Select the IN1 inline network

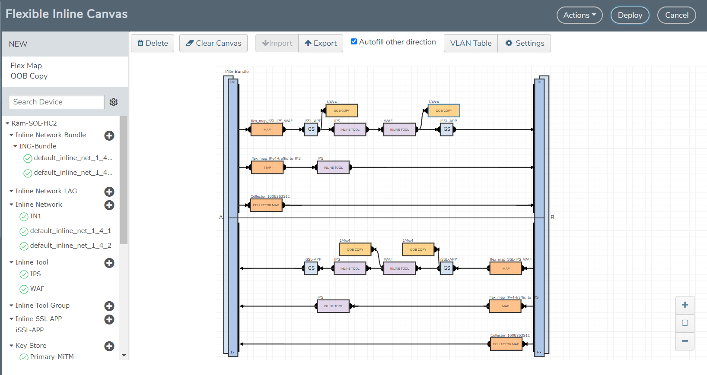(36, 216)
